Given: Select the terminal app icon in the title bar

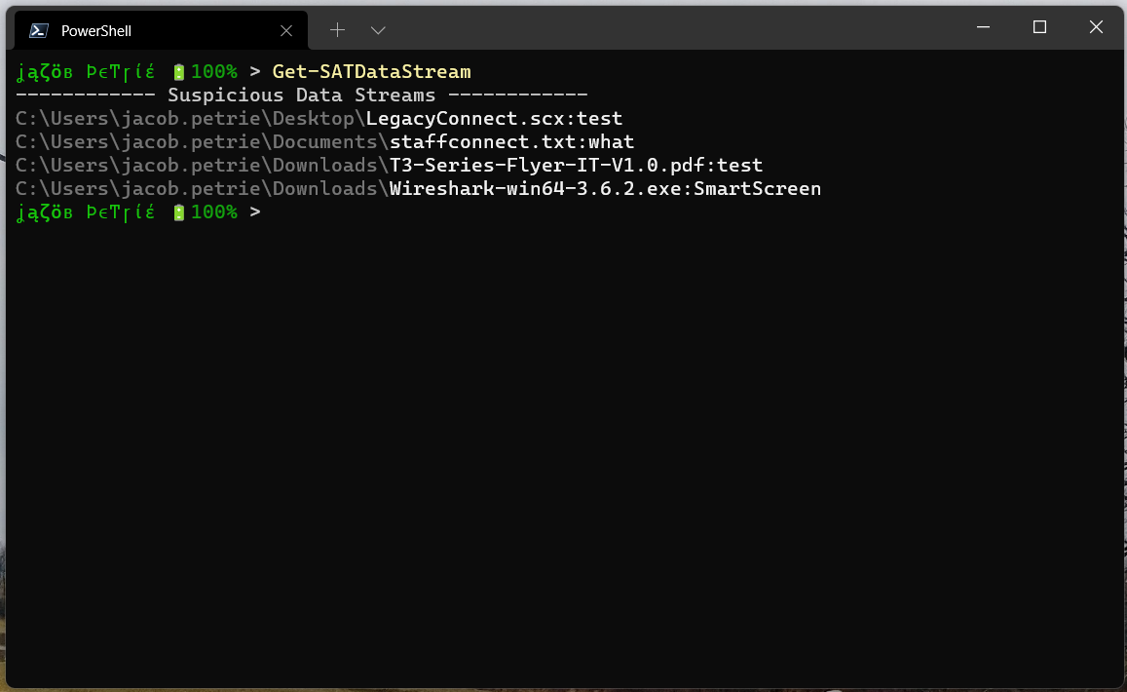Looking at the screenshot, I should point(37,30).
